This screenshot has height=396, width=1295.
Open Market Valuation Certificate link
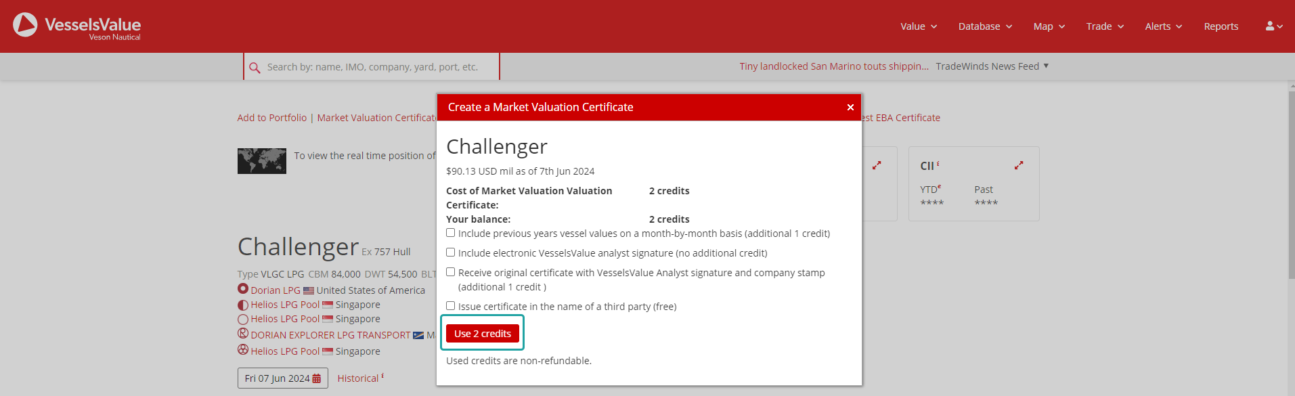(377, 118)
